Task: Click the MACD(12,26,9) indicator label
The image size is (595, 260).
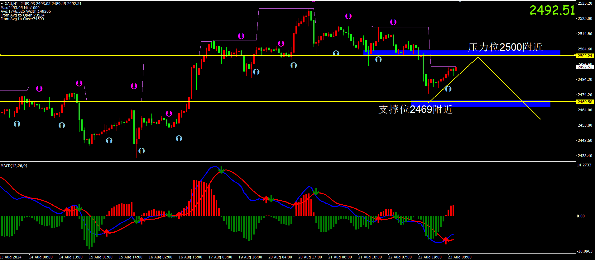Action: (x=14, y=166)
